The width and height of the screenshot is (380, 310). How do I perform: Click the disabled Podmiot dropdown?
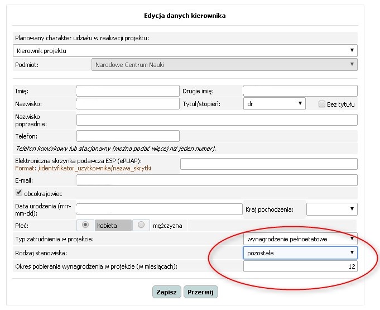(x=224, y=65)
